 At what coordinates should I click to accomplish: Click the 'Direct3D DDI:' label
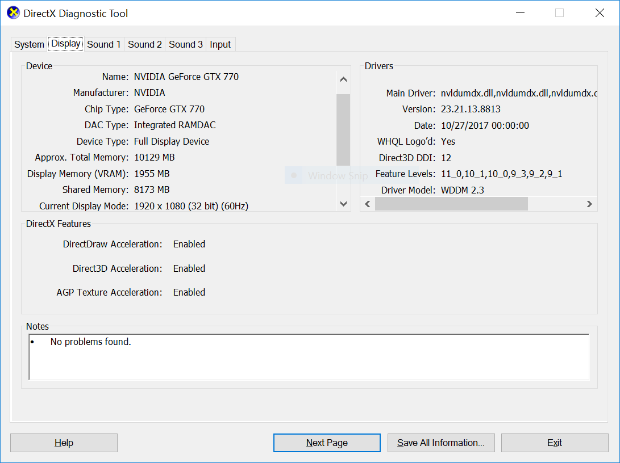407,158
